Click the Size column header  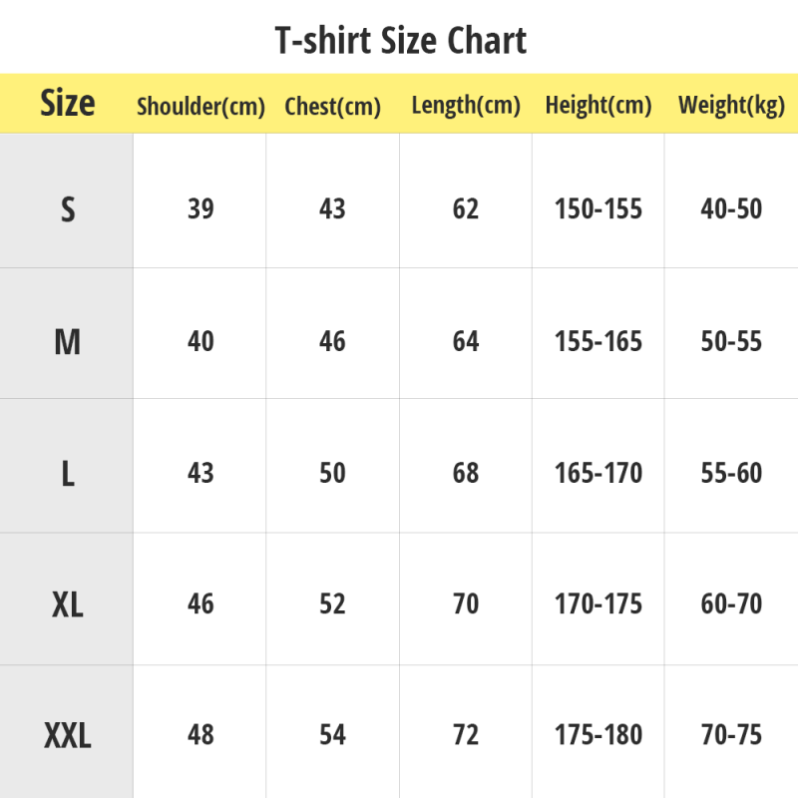click(67, 104)
